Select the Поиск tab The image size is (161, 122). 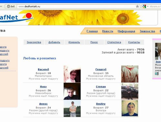(x=94, y=42)
